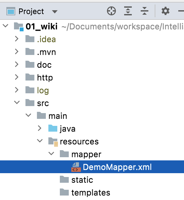This screenshot has width=184, height=200.
Task: Click the mapper folder icon
Action: tap(64, 154)
